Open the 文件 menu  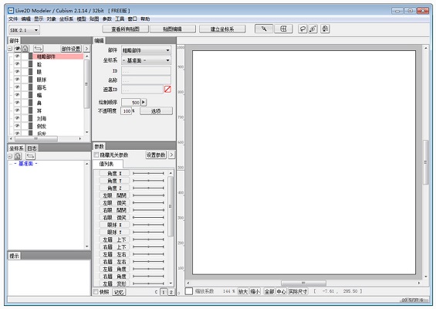point(13,19)
